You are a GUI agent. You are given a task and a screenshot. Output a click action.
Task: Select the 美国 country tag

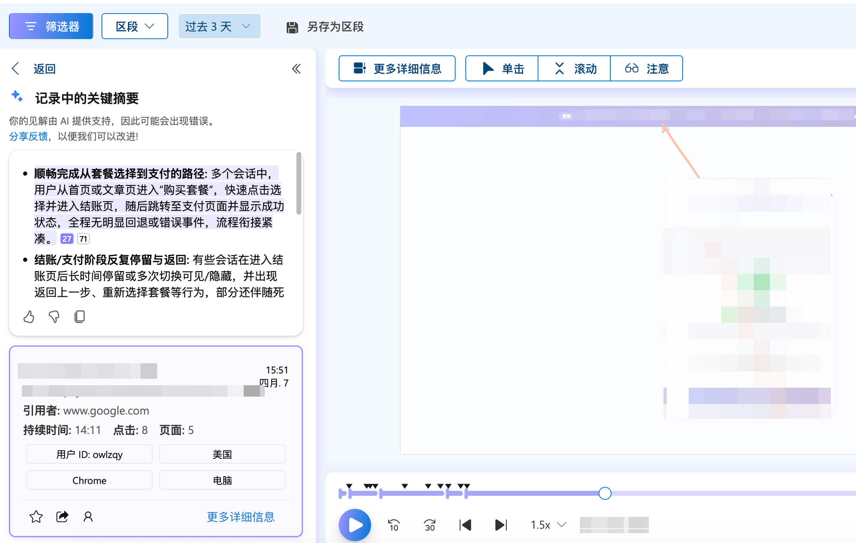coord(222,454)
